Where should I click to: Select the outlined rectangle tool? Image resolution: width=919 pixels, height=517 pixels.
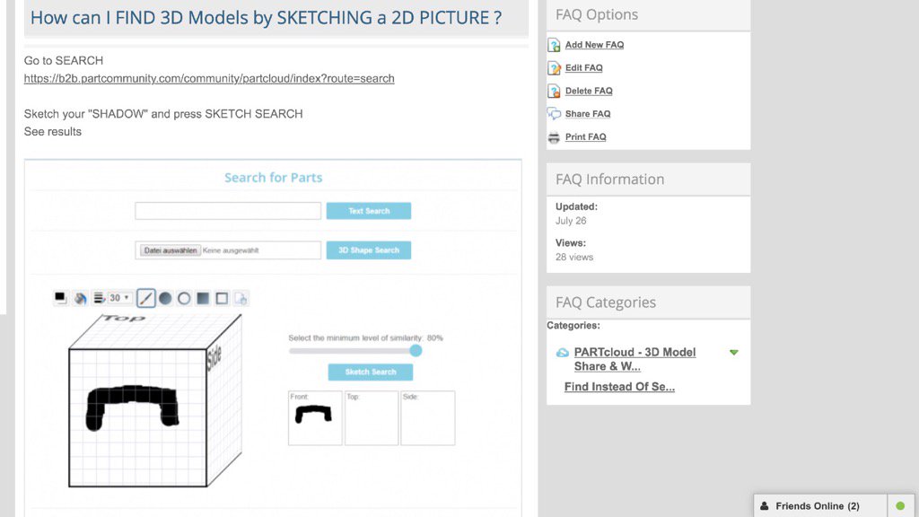222,298
